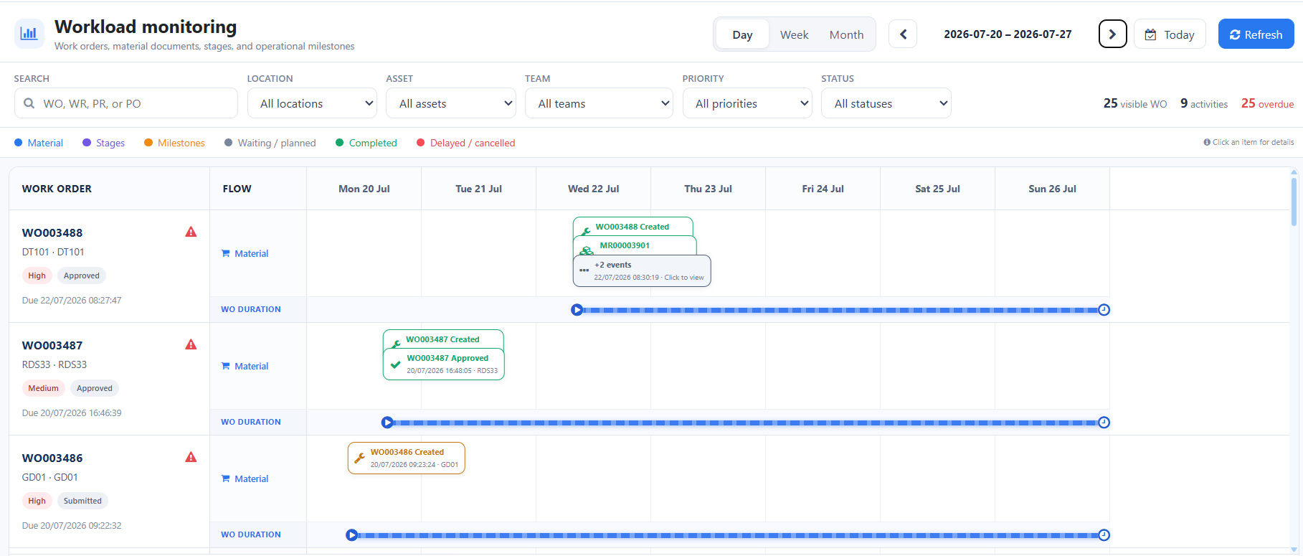Toggle the Delayed / cancelled legend filter
The width and height of the screenshot is (1303, 556).
tap(465, 143)
